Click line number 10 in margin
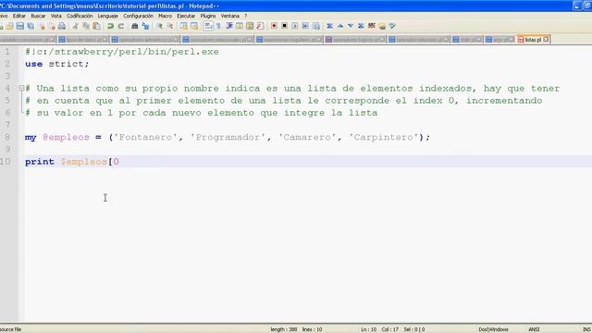Viewport: 592px width, 333px height. pos(6,162)
